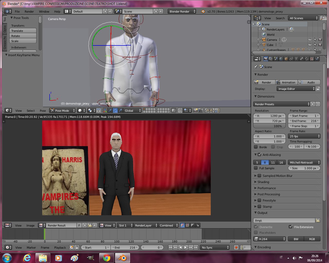Open the Global transform orientation dropdown
Screen dimensions: 329x263
coord(132,110)
